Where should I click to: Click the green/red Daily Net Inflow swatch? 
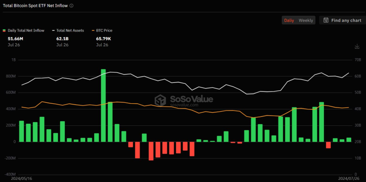4,30
